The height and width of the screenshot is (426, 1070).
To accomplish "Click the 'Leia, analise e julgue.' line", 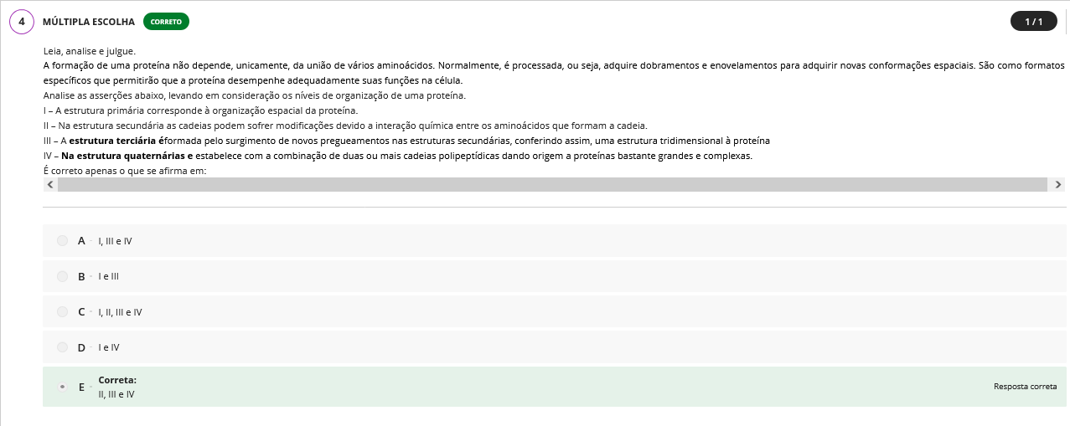I will [x=89, y=51].
